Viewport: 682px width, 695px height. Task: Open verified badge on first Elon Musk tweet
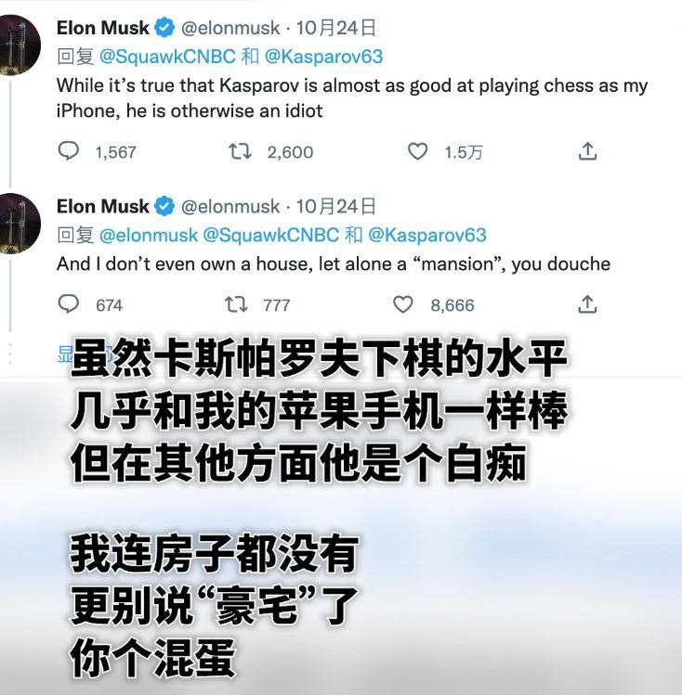coord(164,28)
